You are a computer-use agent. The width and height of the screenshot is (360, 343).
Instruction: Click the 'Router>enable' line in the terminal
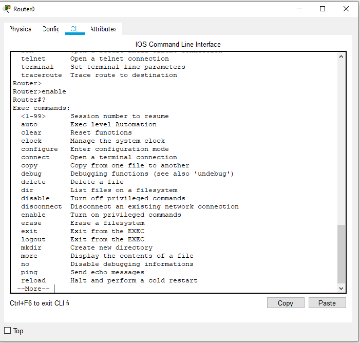coord(40,91)
